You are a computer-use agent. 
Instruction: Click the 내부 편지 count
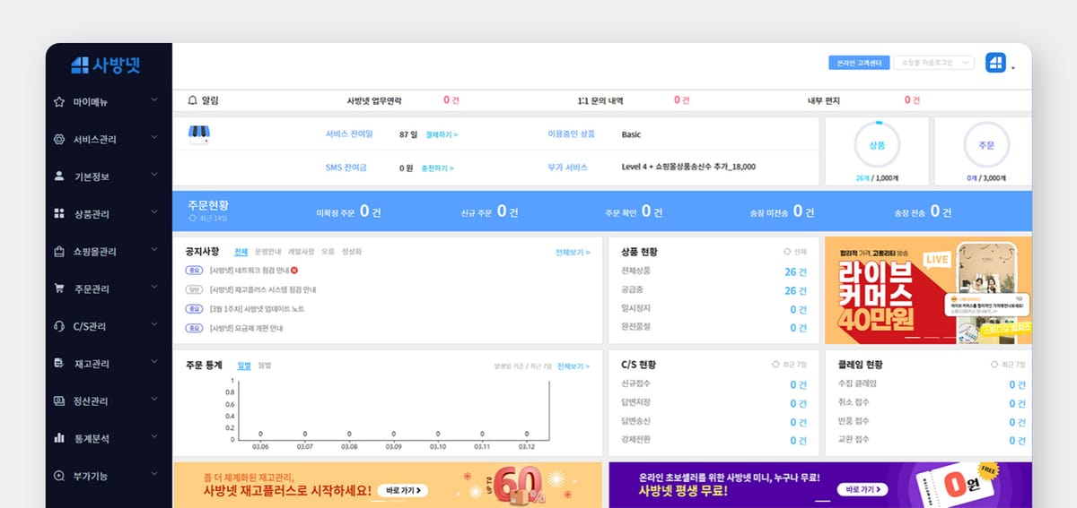[913, 100]
